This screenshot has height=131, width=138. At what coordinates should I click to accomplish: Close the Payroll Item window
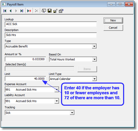point(129,5)
